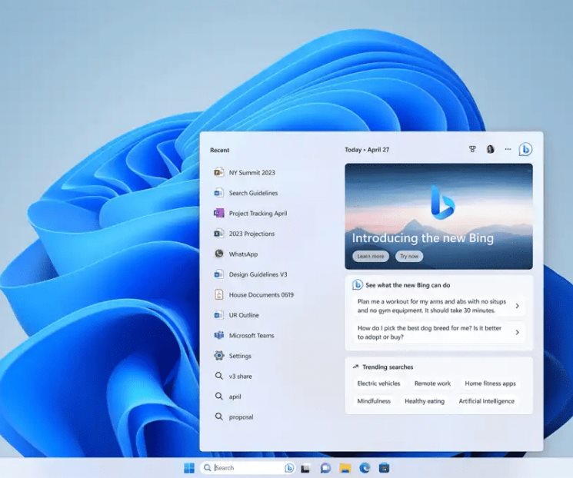Open Bing chat icon at panel top right

coord(525,149)
